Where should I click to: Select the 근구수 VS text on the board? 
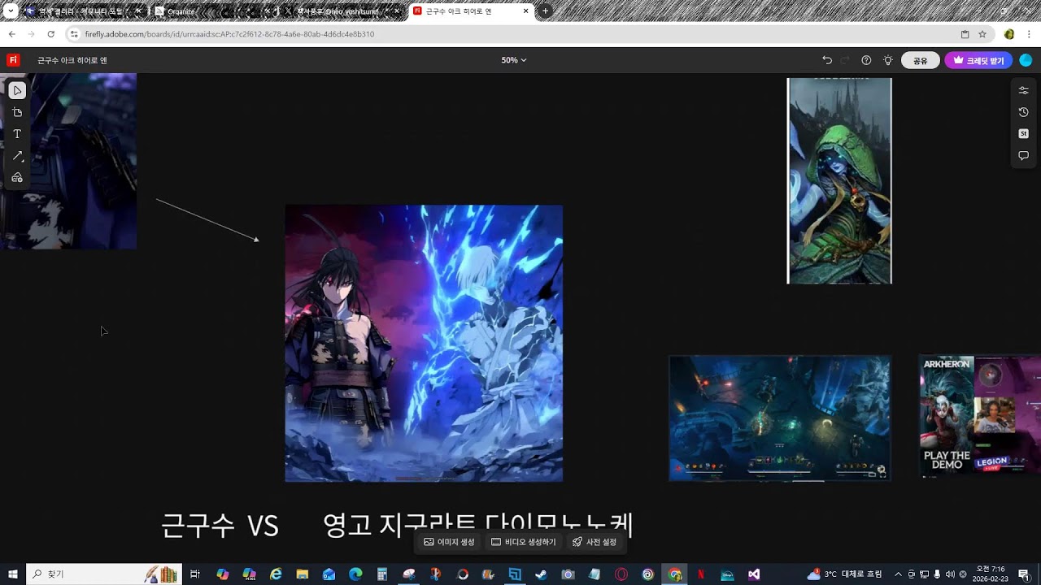[x=220, y=525]
